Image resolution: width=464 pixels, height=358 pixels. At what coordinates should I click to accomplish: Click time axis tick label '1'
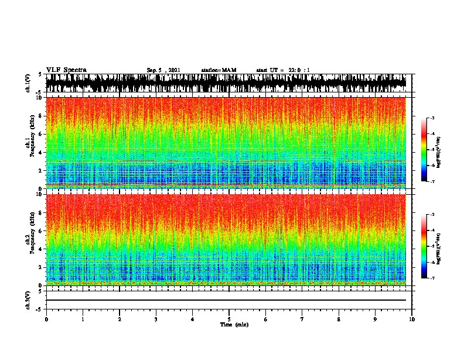(83, 319)
